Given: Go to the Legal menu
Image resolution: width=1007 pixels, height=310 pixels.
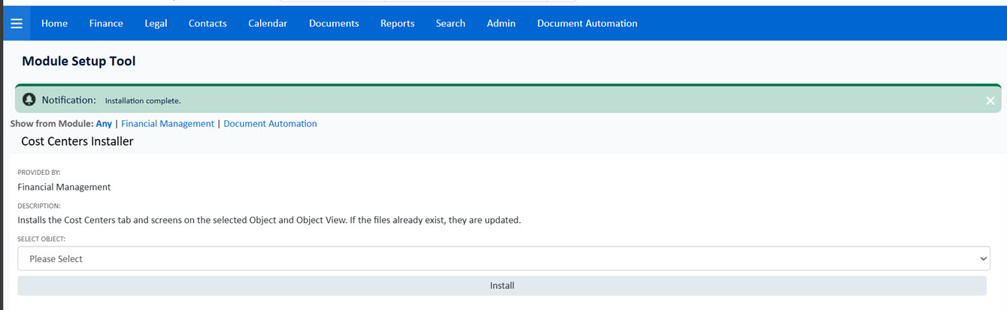Looking at the screenshot, I should pyautogui.click(x=156, y=23).
